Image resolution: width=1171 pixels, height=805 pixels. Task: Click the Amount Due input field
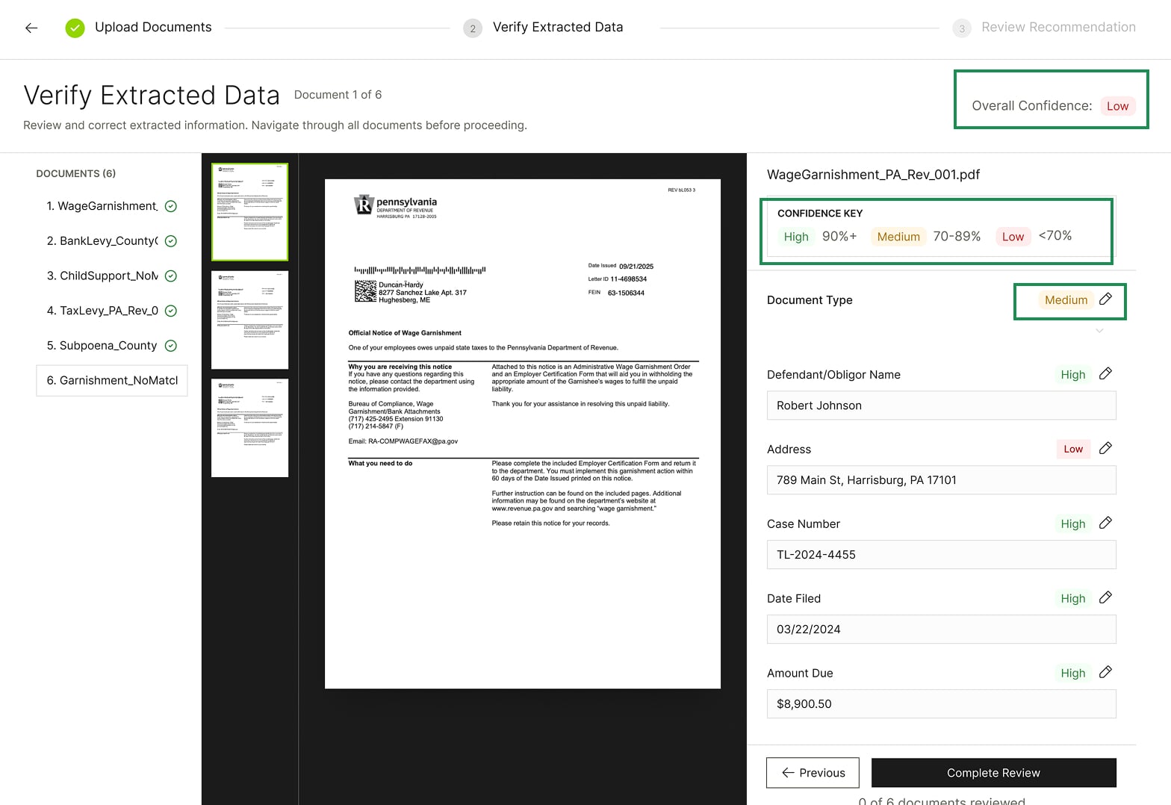941,703
